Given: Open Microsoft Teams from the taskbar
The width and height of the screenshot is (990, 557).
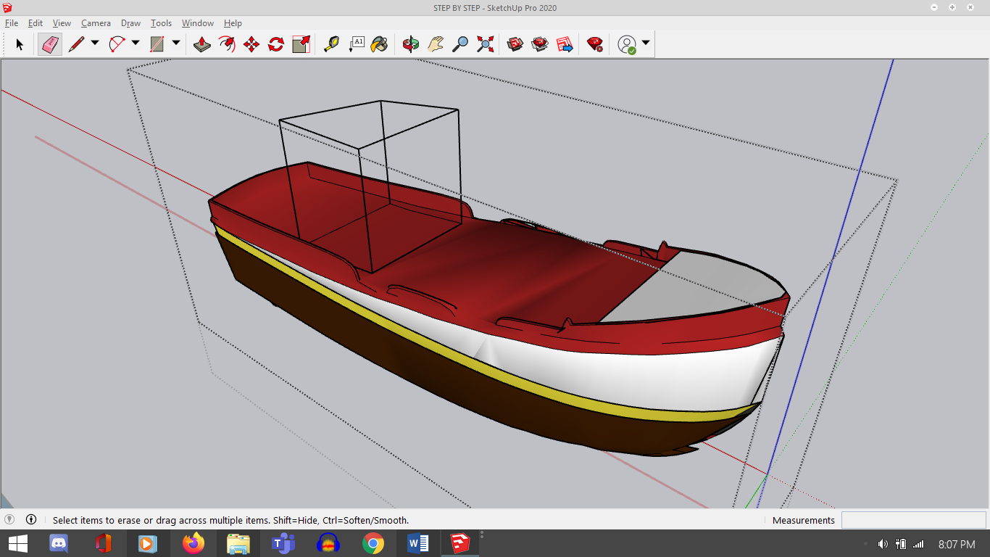Looking at the screenshot, I should pos(283,543).
